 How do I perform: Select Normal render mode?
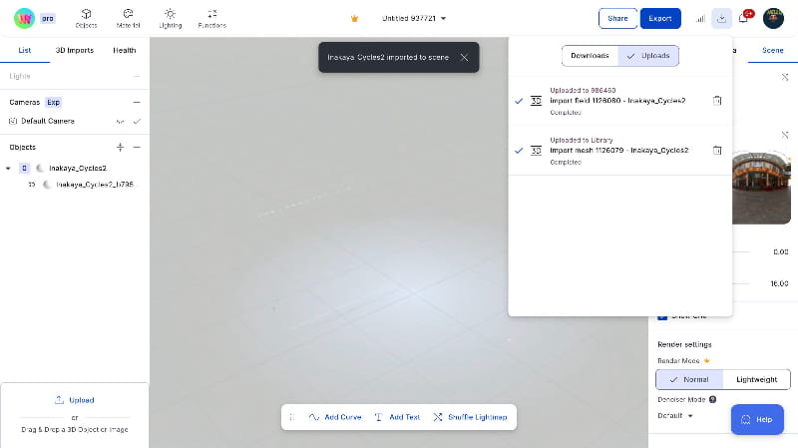coord(689,380)
